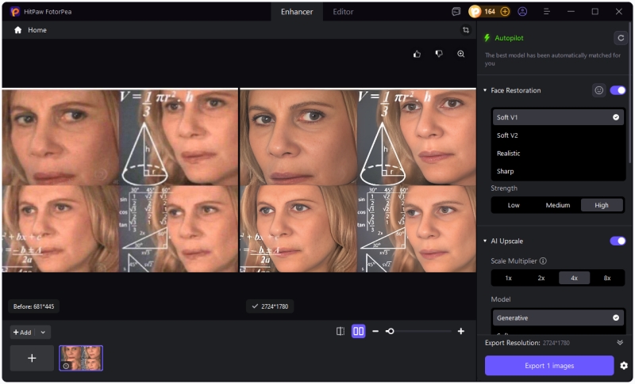Screen dimensions: 635x384
Task: Click the large plus add-image tile
Action: click(x=32, y=358)
